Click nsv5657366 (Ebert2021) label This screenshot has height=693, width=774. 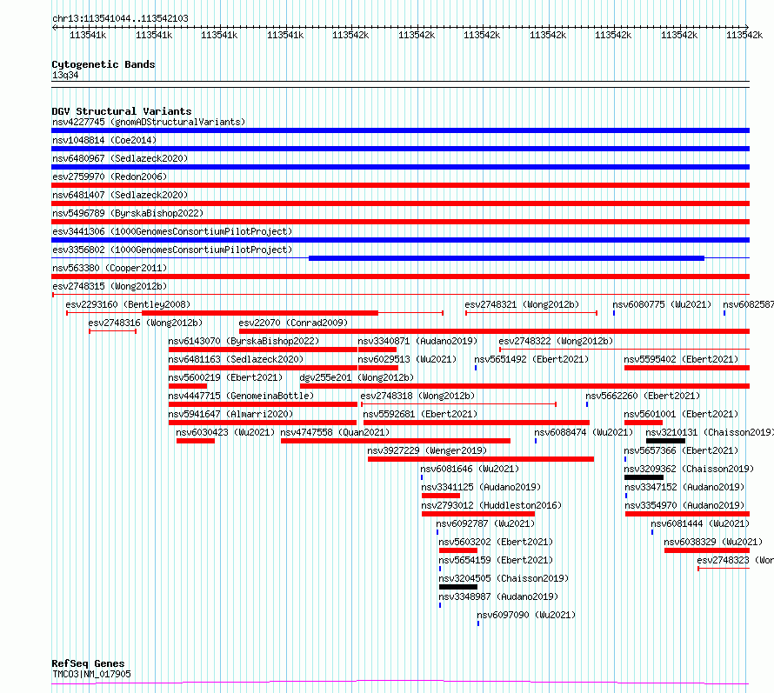tap(681, 450)
